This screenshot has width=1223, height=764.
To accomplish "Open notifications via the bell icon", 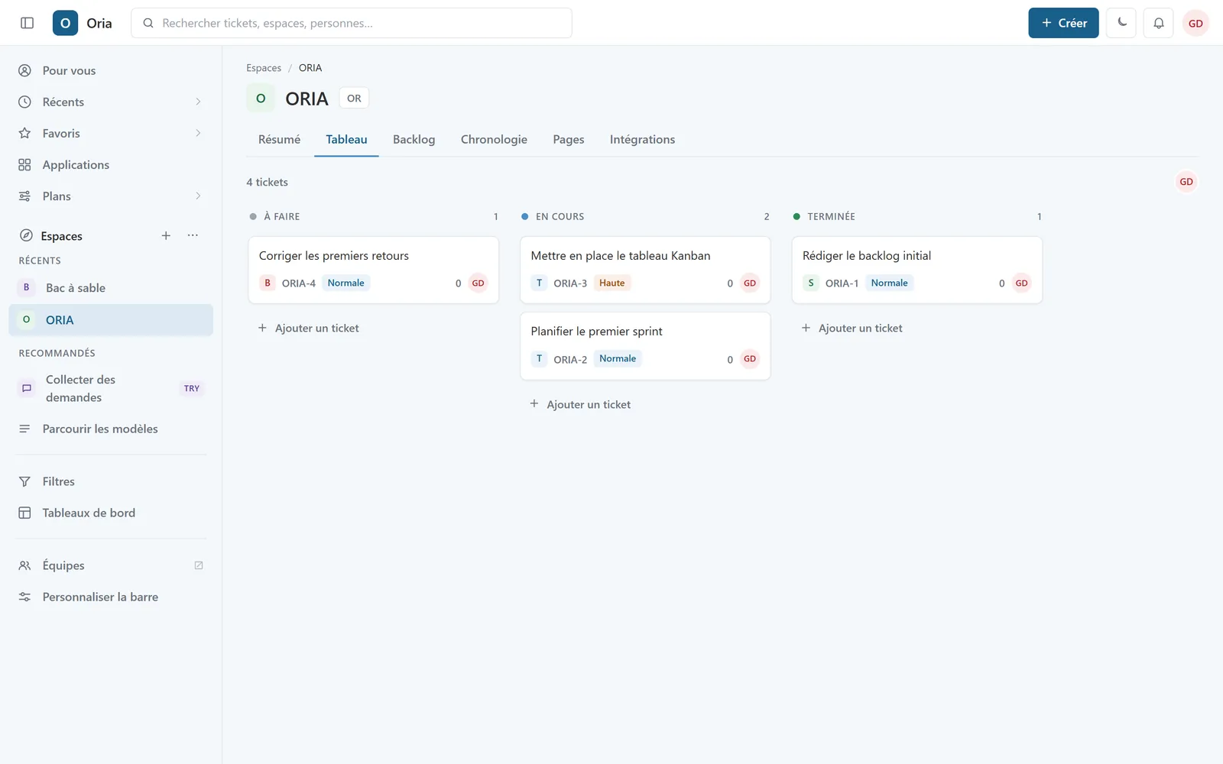I will click(1159, 23).
